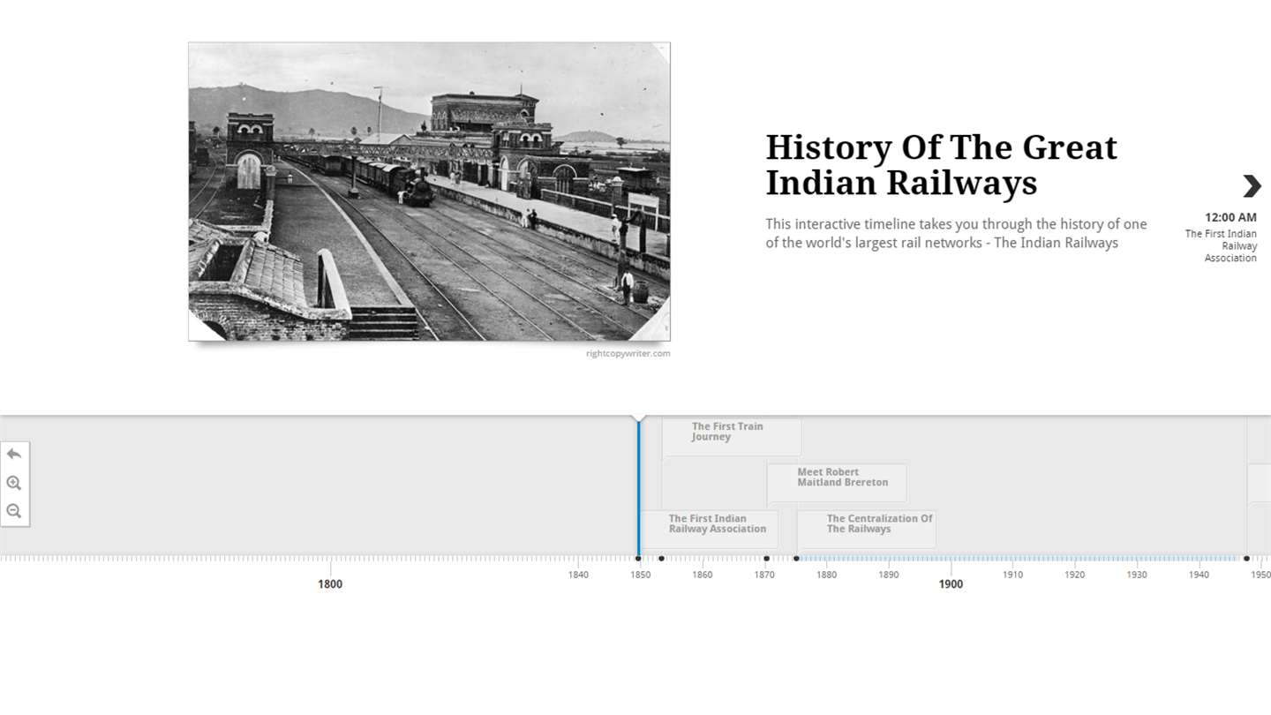Click the 1840 tick label

coord(578,575)
